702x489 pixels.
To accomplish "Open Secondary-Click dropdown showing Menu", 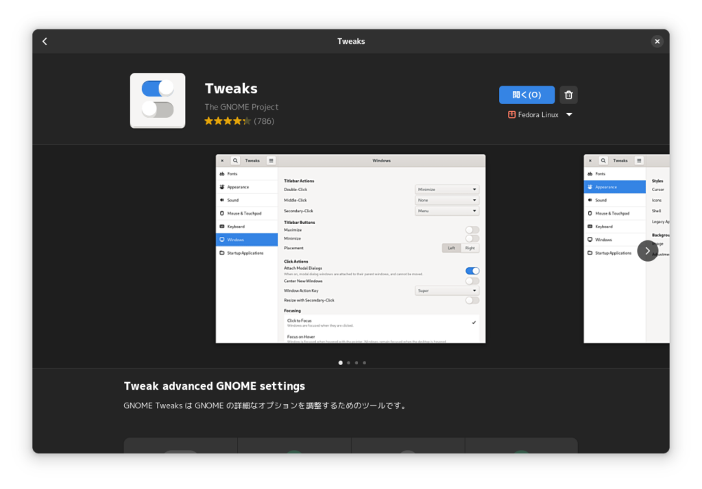I will point(447,211).
